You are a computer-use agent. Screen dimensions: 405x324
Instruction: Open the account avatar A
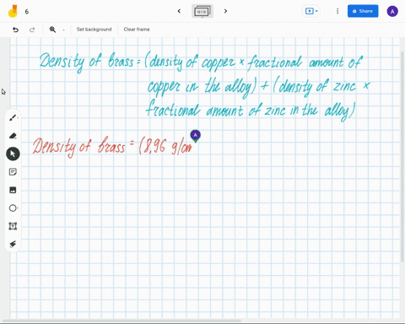pyautogui.click(x=392, y=11)
